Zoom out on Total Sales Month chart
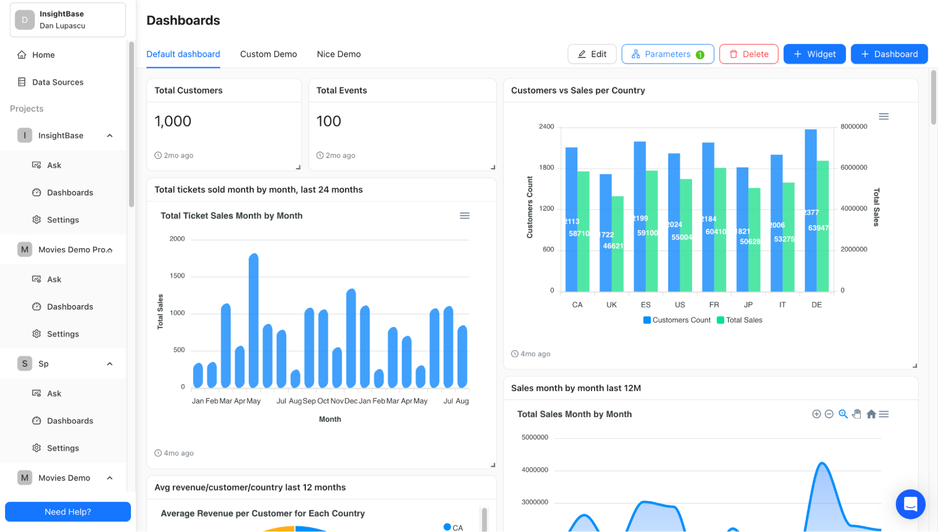938x532 pixels. pyautogui.click(x=829, y=414)
